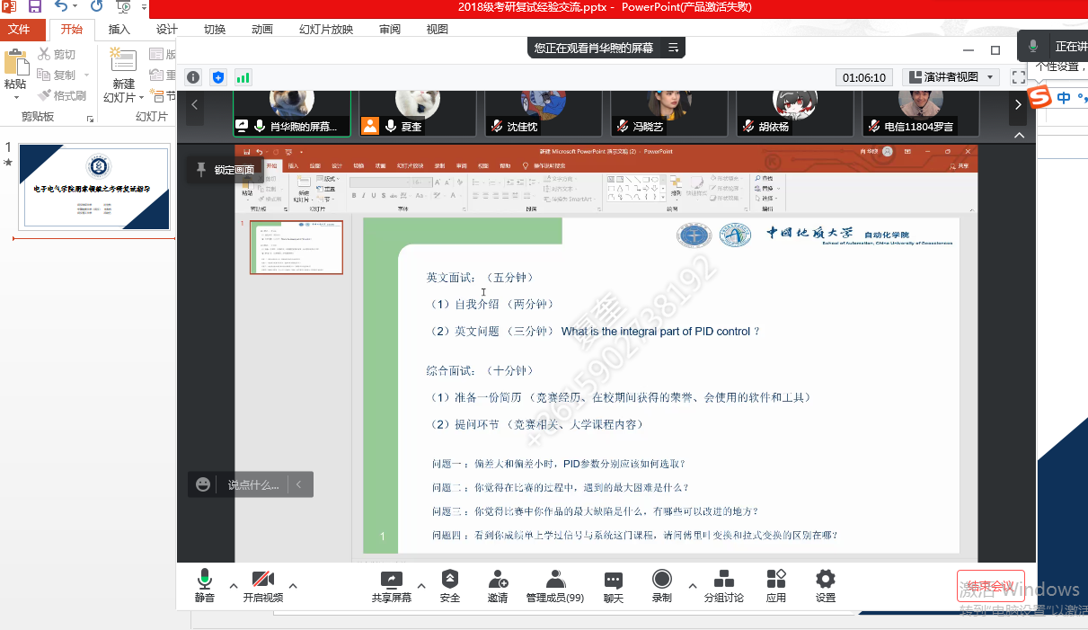This screenshot has width=1088, height=630.
Task: Open 管理成员(99) member list
Action: pos(555,586)
